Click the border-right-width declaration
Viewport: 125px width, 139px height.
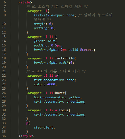pyautogui.click(x=54, y=63)
